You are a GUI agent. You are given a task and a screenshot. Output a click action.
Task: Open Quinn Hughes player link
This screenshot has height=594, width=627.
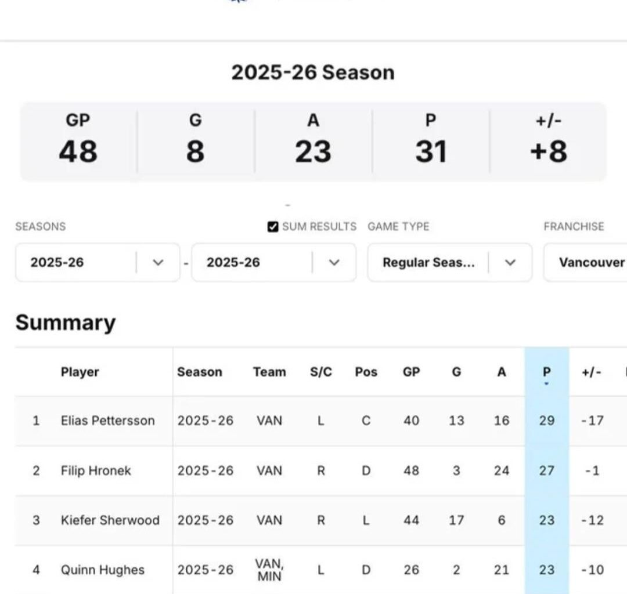pyautogui.click(x=102, y=570)
